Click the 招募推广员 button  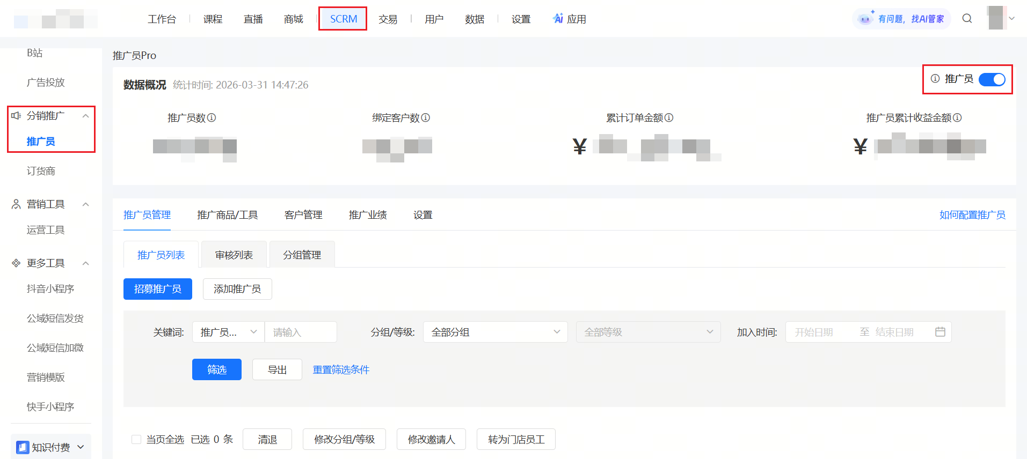(158, 289)
